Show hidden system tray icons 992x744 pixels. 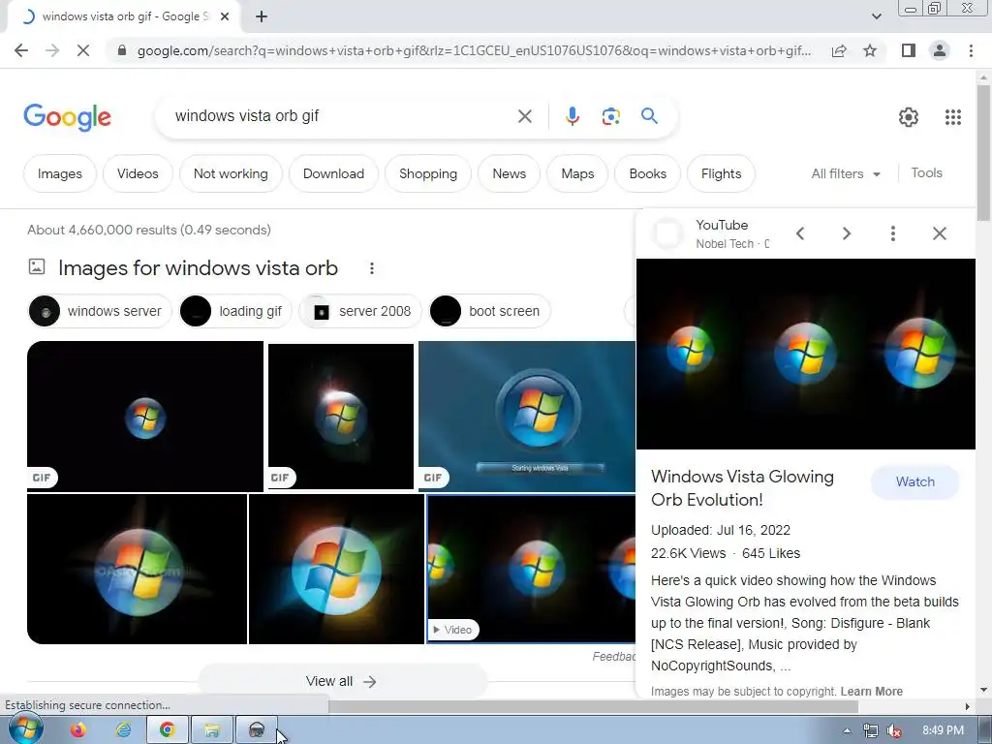click(847, 730)
